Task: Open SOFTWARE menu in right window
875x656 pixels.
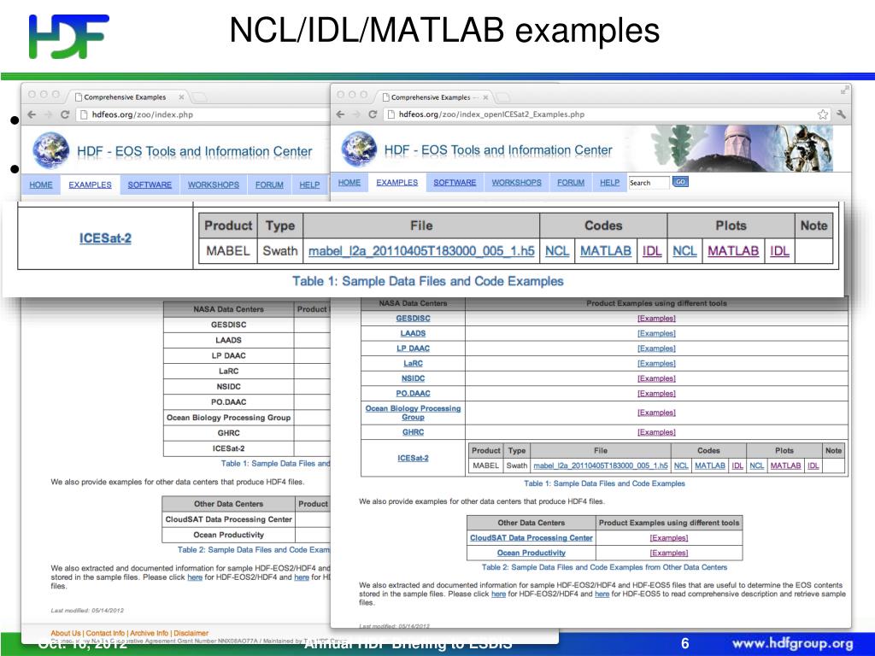Action: [455, 183]
